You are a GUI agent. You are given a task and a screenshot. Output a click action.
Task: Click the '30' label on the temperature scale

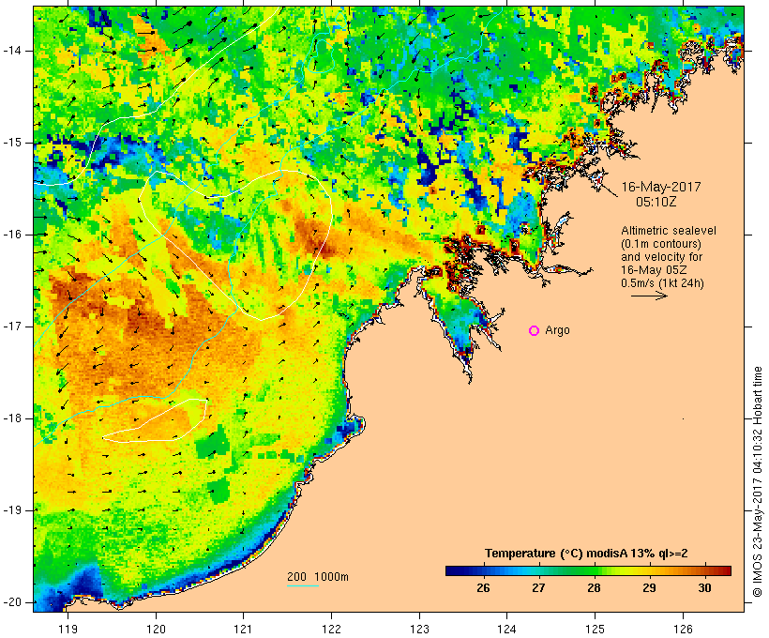(704, 587)
